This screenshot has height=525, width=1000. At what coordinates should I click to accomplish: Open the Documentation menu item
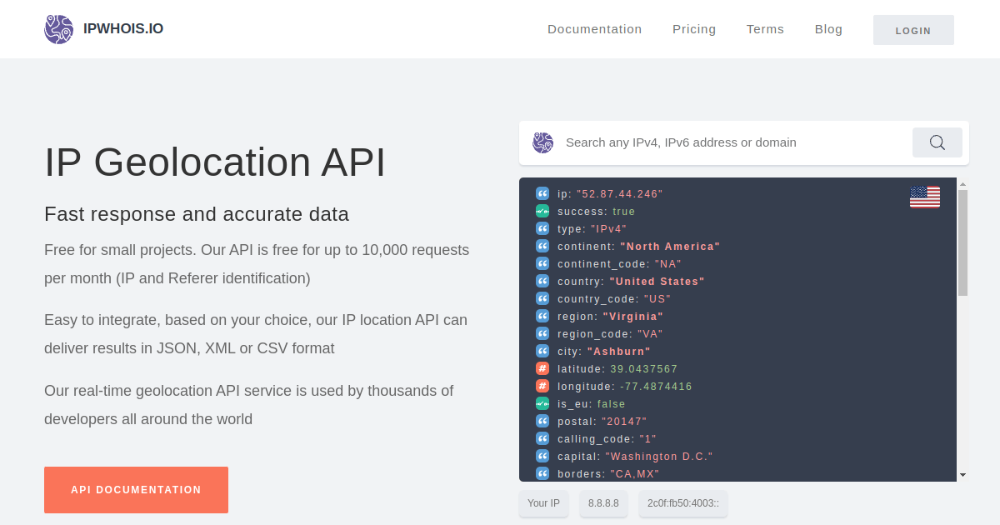(x=594, y=29)
